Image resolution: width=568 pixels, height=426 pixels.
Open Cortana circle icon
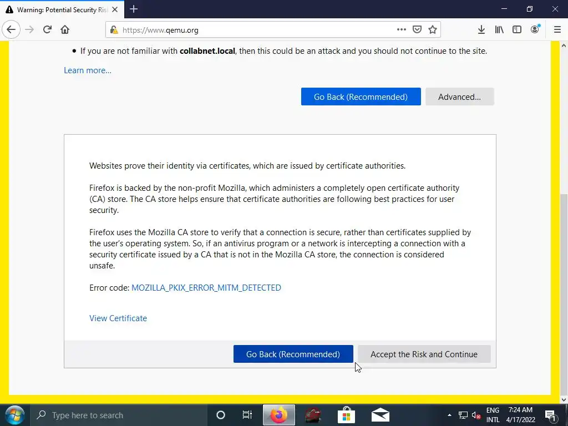pyautogui.click(x=220, y=415)
